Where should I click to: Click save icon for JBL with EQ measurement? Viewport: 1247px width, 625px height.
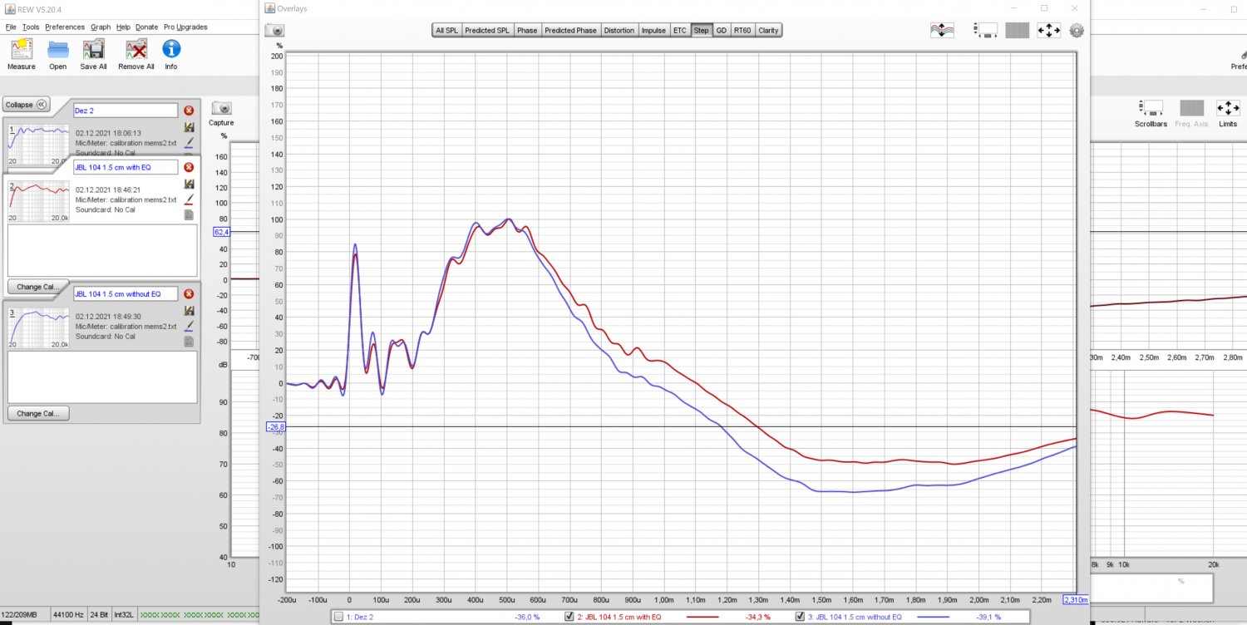(x=189, y=184)
